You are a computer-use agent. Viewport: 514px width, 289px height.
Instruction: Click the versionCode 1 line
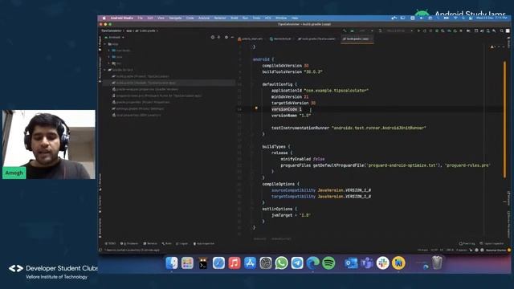pos(286,109)
